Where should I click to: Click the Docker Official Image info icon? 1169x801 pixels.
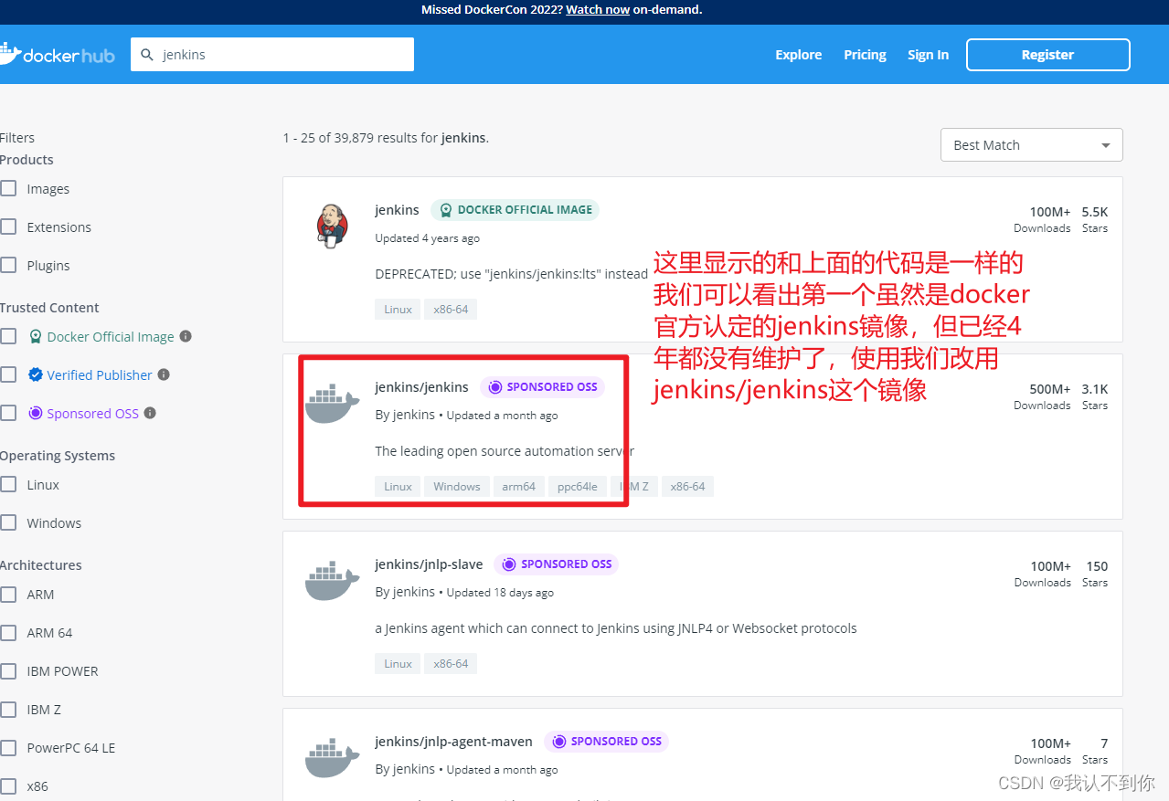(x=186, y=336)
